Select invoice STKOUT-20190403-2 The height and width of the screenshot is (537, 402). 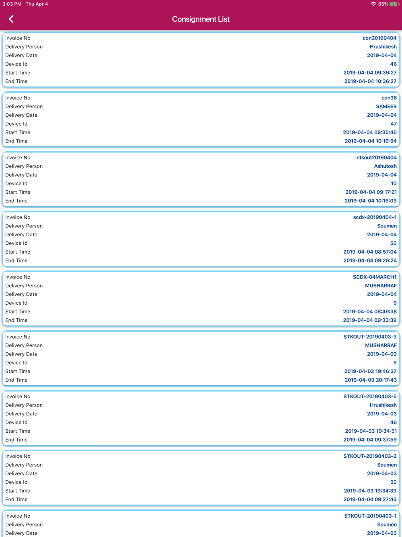coord(370,456)
